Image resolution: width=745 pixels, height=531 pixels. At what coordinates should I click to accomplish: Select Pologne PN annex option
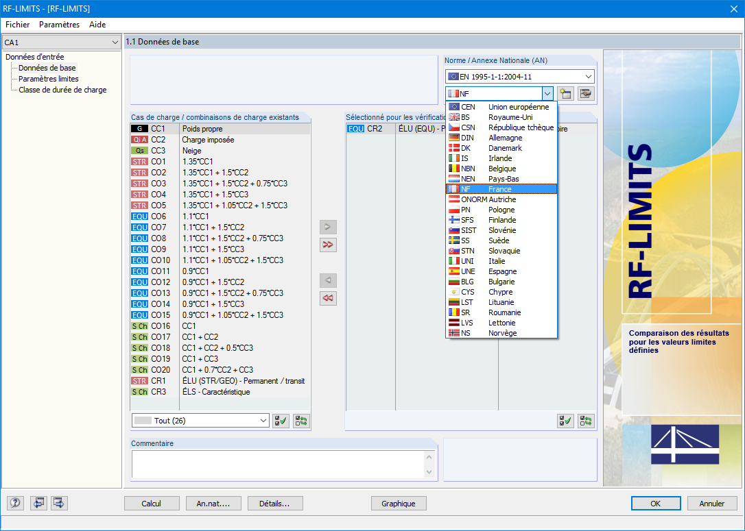pos(501,210)
